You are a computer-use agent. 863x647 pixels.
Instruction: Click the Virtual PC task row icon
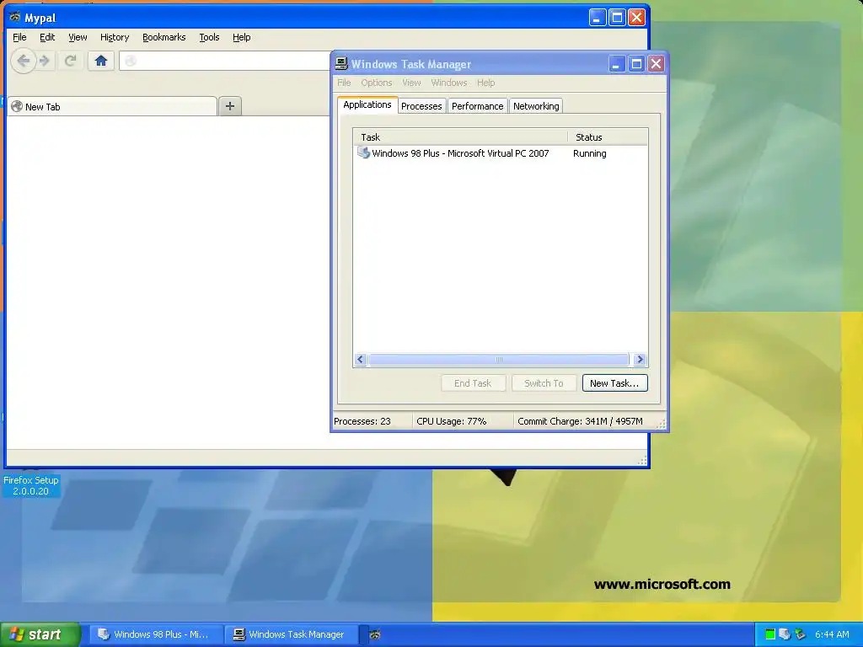[363, 153]
